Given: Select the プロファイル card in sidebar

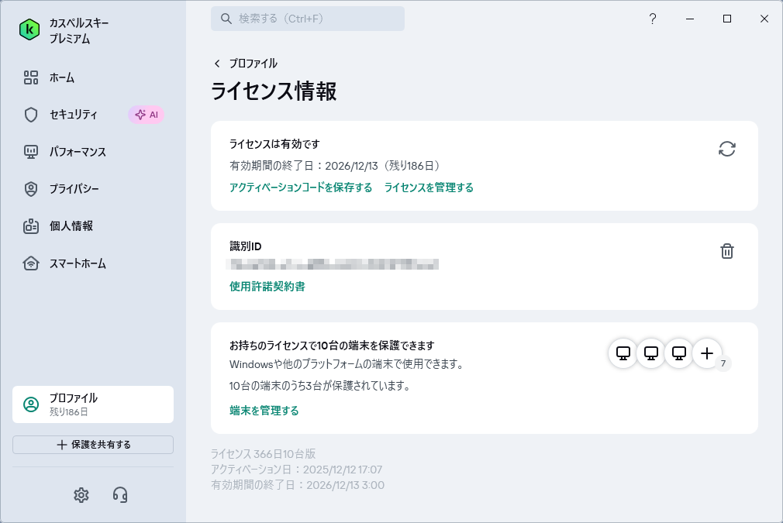Looking at the screenshot, I should pyautogui.click(x=93, y=404).
